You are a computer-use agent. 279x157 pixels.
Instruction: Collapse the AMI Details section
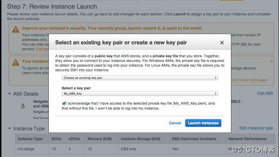pos(10,94)
